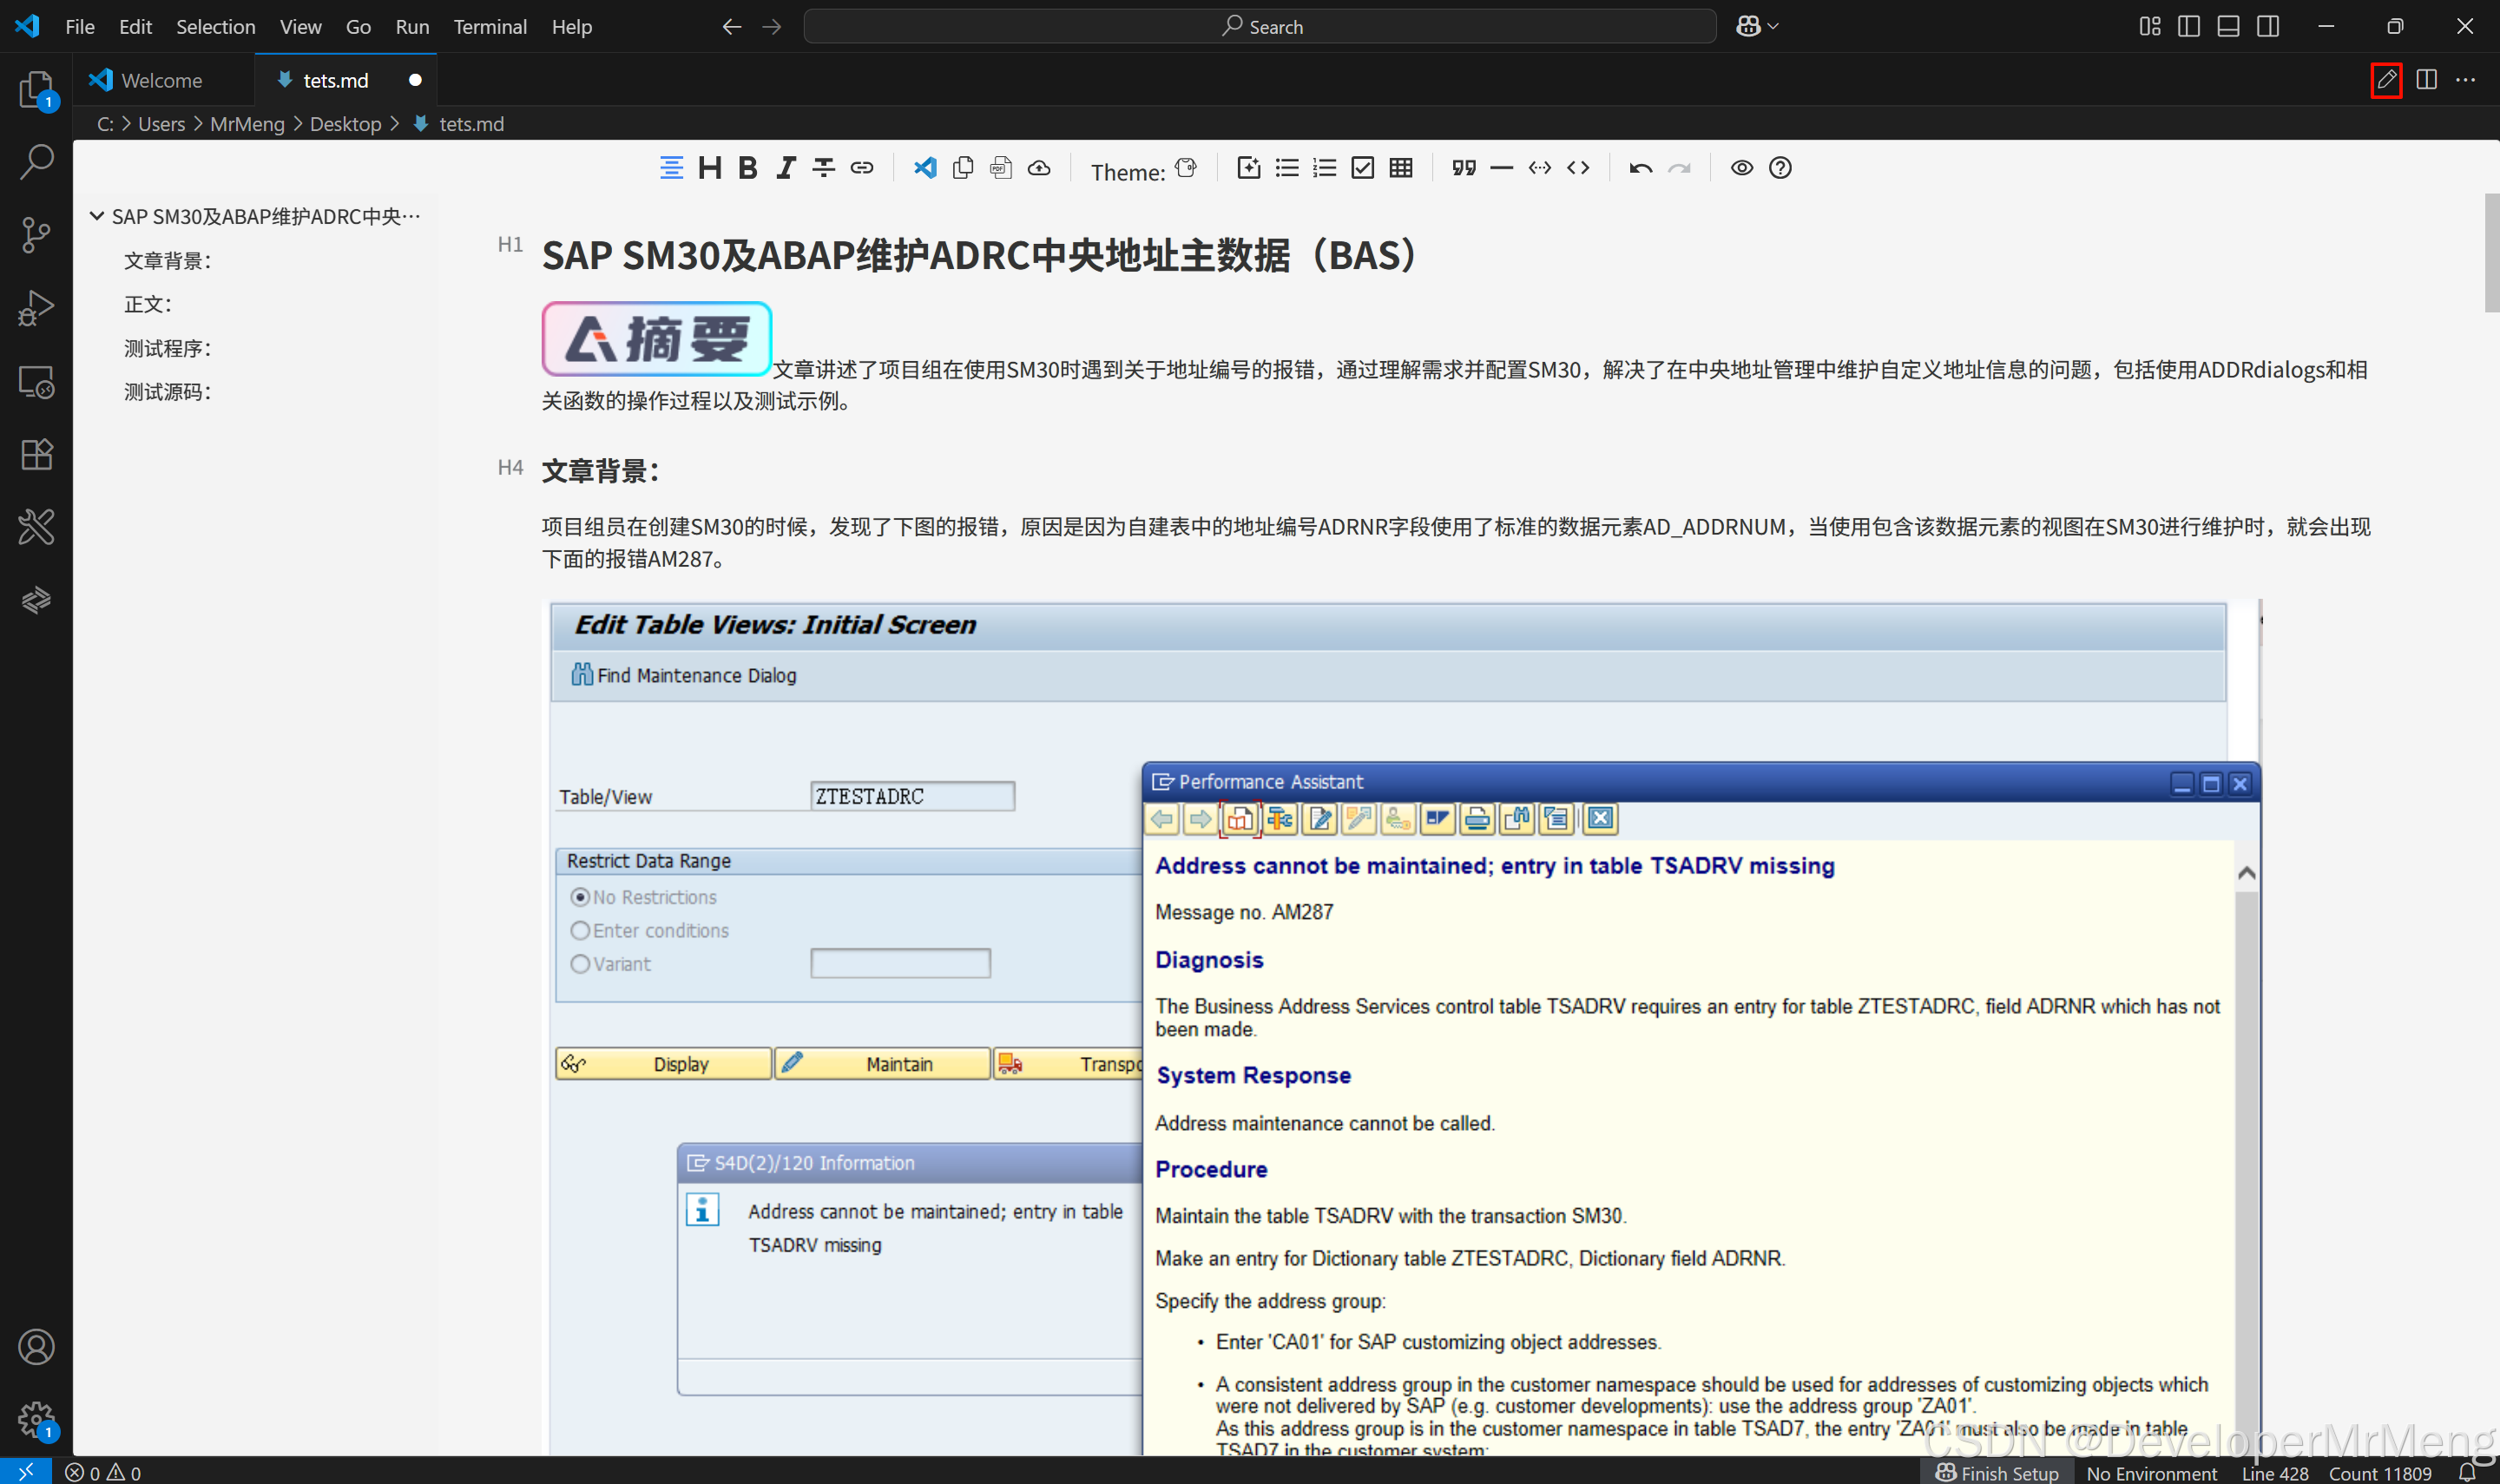
Task: Open the Theme picker shirt icon
Action: point(1186,168)
